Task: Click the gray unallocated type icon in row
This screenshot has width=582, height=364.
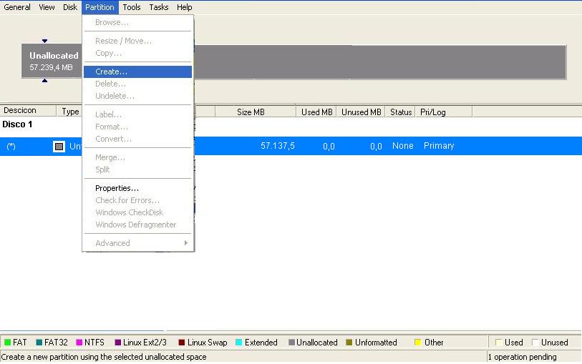Action: 59,146
